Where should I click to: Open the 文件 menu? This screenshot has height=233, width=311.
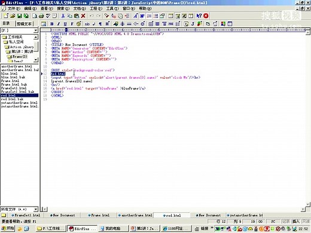coord(14,8)
